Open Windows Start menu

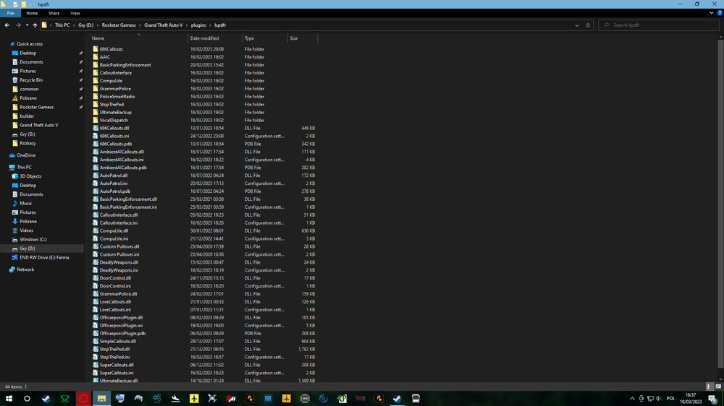[x=9, y=399]
